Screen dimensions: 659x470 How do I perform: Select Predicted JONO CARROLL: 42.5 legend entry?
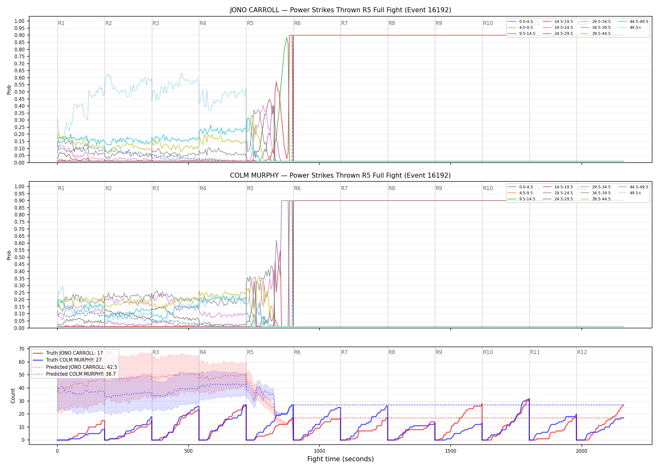pyautogui.click(x=75, y=367)
